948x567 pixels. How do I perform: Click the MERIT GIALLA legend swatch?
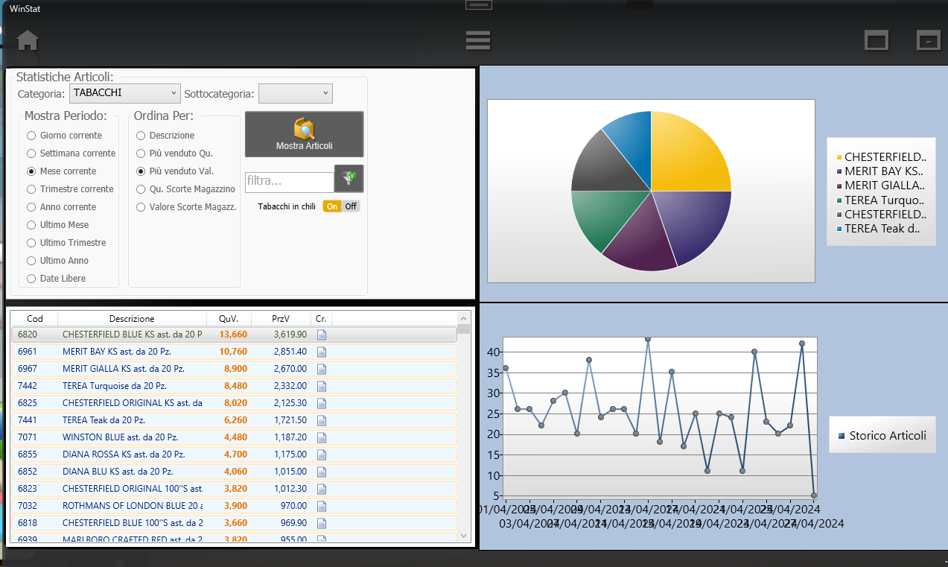pos(839,186)
